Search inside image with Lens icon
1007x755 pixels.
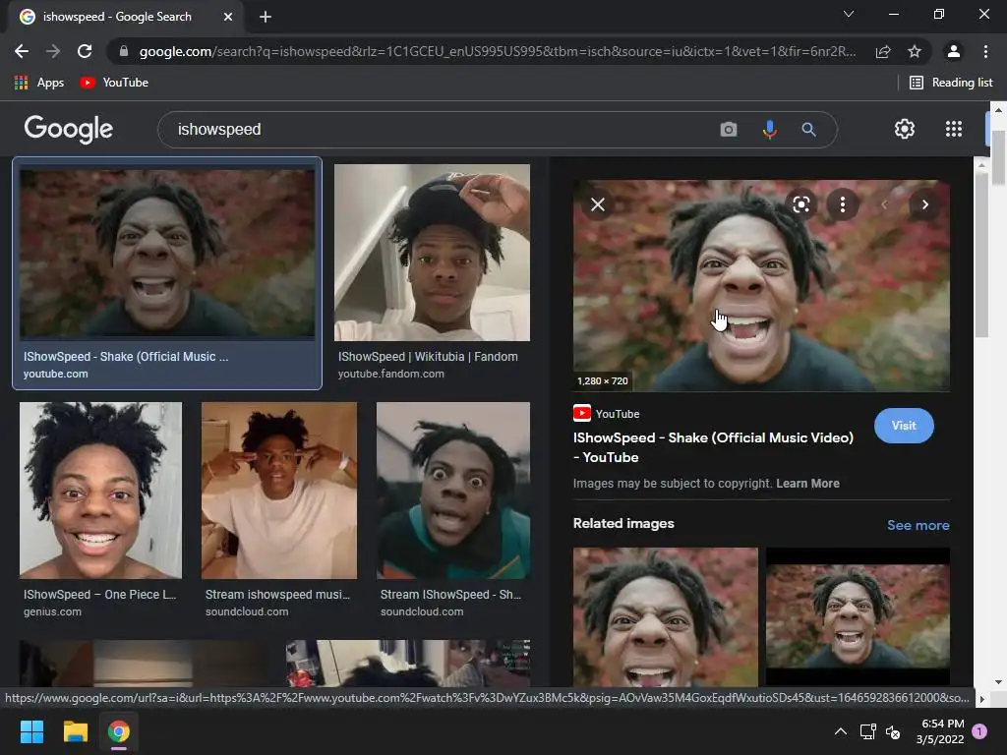(x=800, y=204)
